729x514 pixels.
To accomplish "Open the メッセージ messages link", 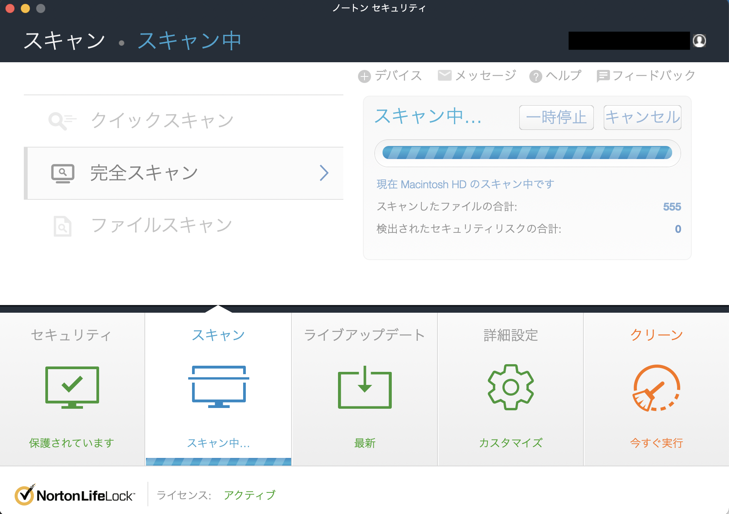I will pos(477,76).
